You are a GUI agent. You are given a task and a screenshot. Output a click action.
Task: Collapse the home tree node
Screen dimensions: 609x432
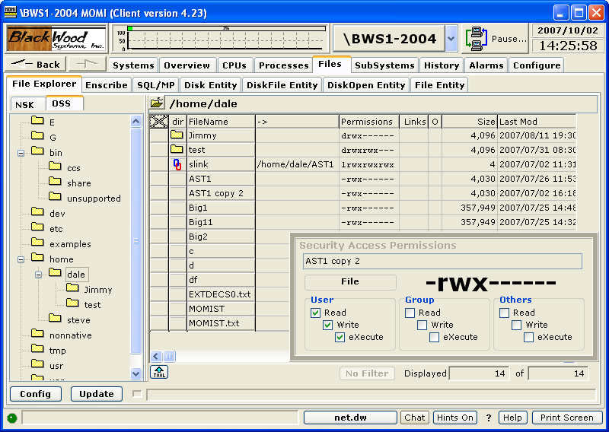21,259
